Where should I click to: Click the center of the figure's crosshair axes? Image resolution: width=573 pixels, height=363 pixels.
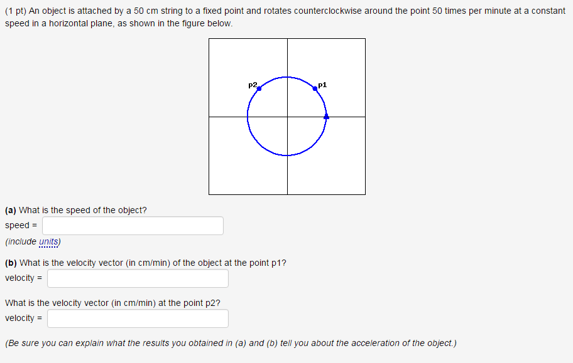(286, 116)
